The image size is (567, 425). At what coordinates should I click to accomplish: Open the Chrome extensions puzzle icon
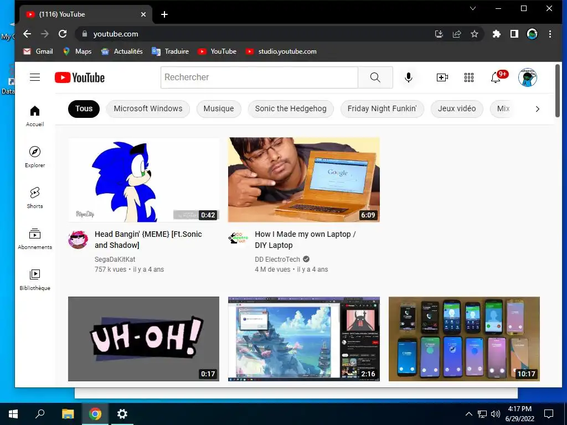497,34
